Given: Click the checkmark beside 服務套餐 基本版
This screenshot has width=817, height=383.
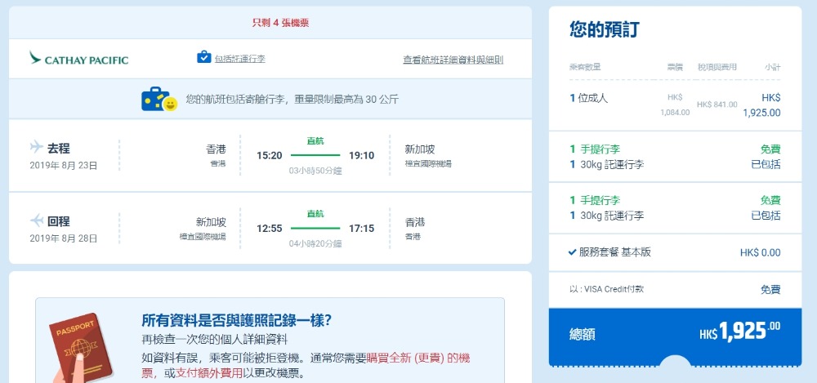Looking at the screenshot, I should (x=573, y=252).
